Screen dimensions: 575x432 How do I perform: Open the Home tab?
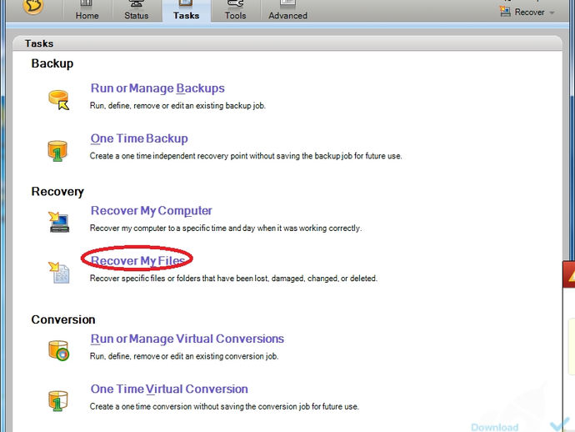click(x=87, y=11)
